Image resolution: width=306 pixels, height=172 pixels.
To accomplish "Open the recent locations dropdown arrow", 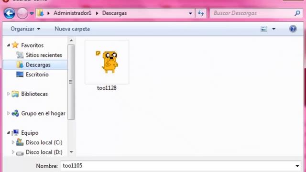I will click(32, 13).
